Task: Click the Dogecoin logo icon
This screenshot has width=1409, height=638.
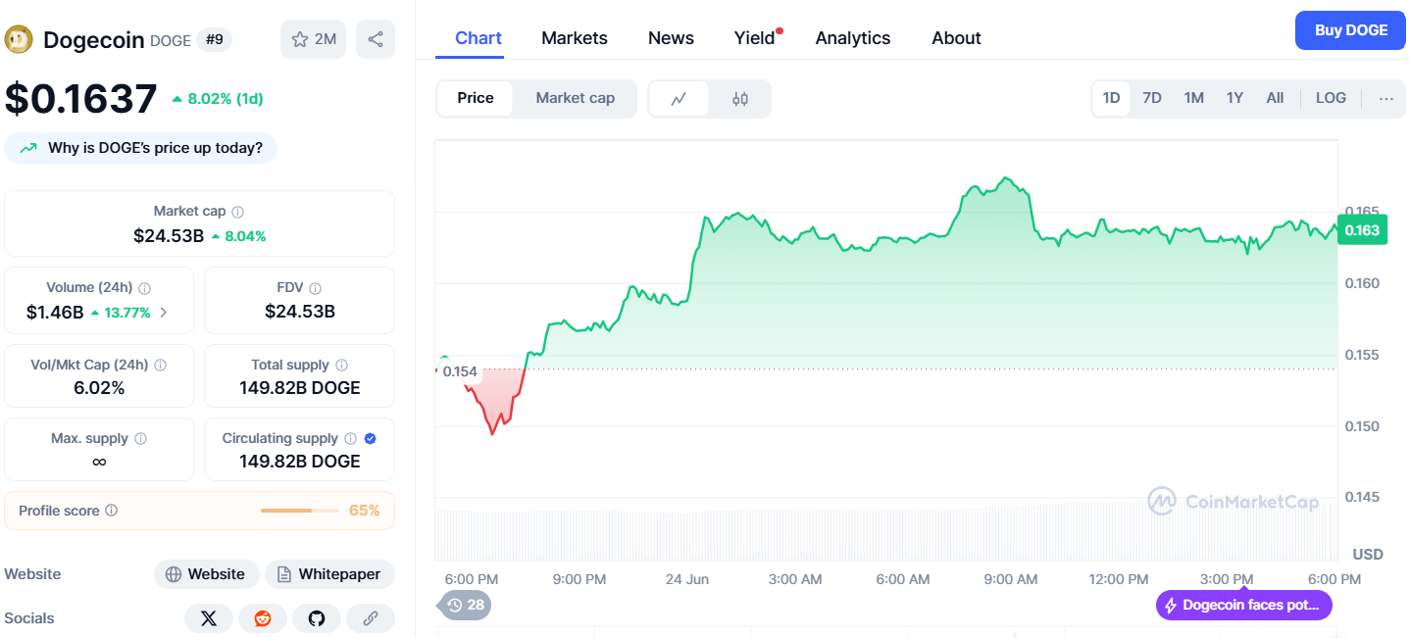Action: [18, 39]
